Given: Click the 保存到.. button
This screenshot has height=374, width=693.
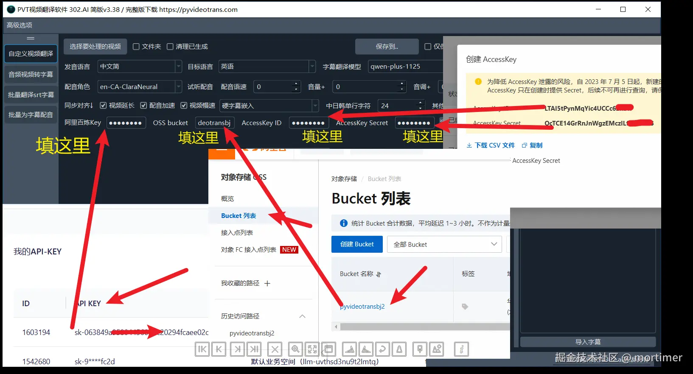Looking at the screenshot, I should (x=387, y=47).
